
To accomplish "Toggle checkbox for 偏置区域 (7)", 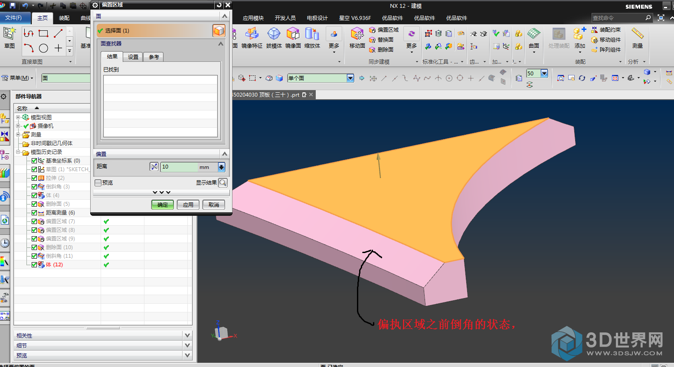I will [34, 221].
